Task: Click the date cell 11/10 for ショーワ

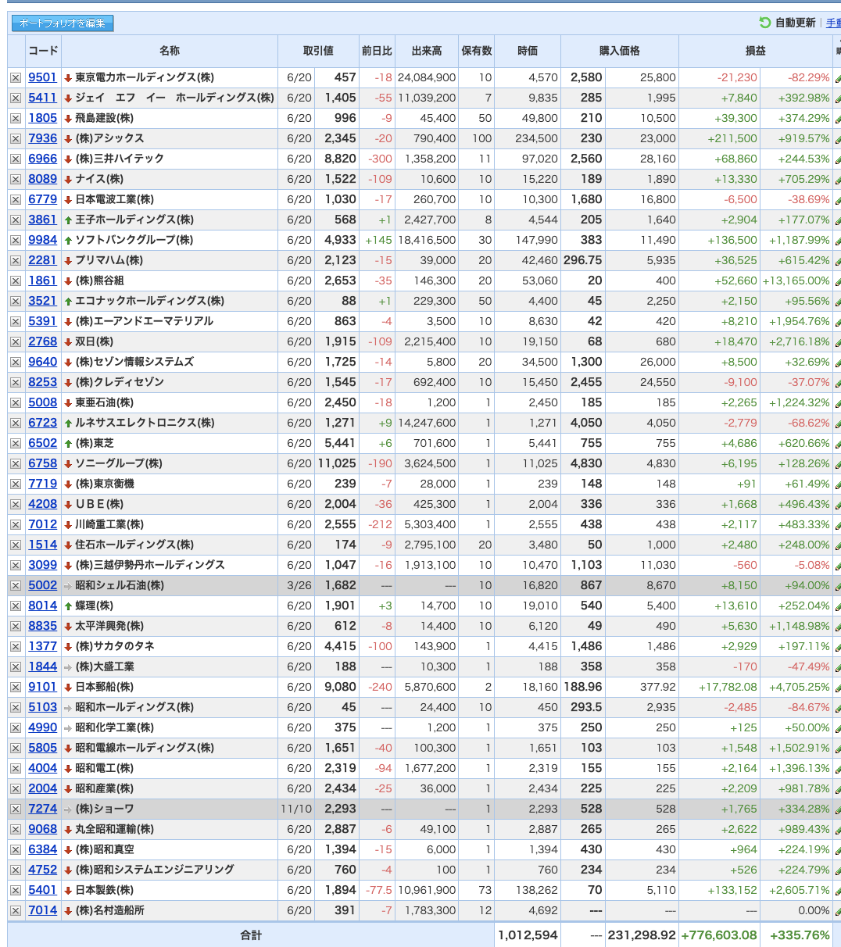Action: coord(295,809)
